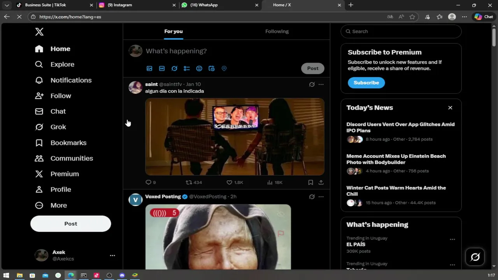Like saint's post with 1.8K likes

pyautogui.click(x=235, y=182)
